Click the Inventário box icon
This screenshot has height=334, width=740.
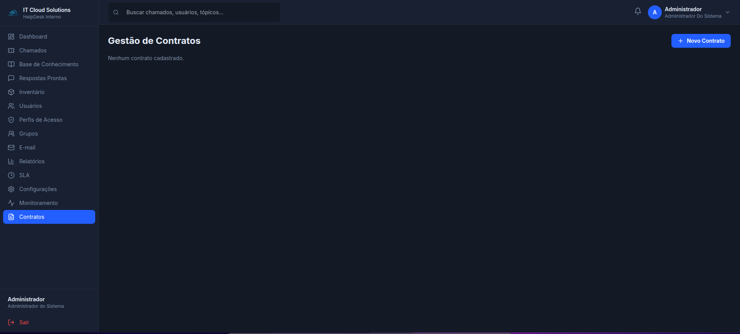(11, 92)
